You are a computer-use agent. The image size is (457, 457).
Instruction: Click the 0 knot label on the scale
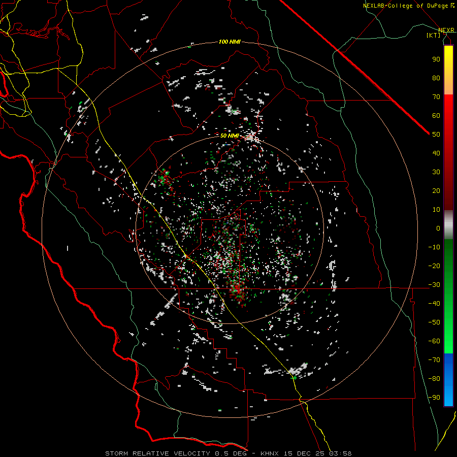(438, 228)
